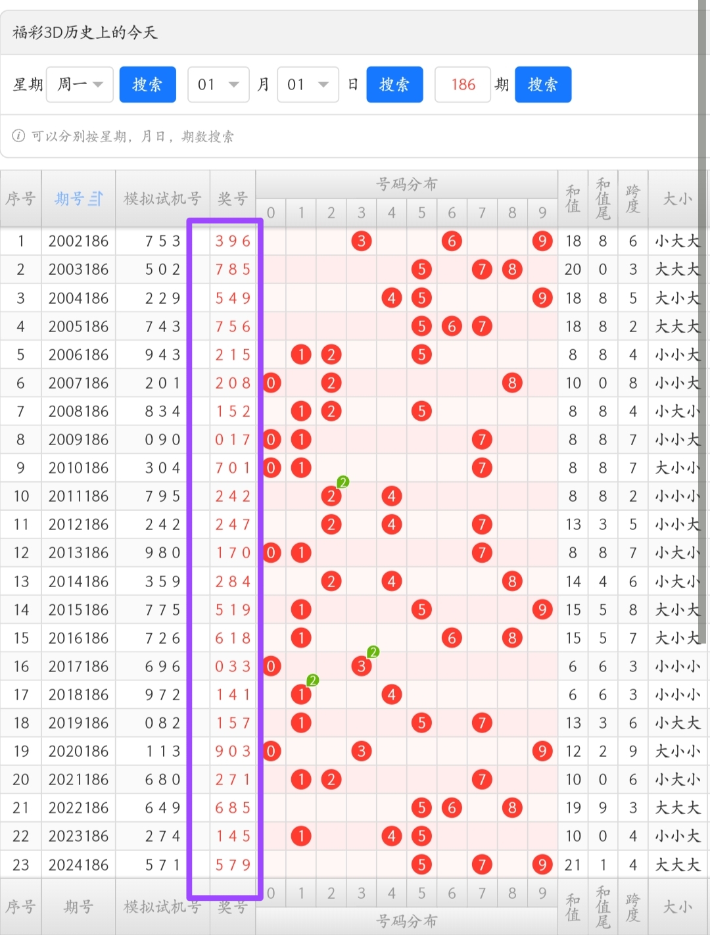Select issue number 2022186
This screenshot has width=710, height=935.
tap(78, 808)
